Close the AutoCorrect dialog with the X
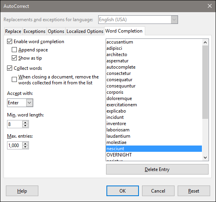216x202 pixels. pyautogui.click(x=210, y=6)
